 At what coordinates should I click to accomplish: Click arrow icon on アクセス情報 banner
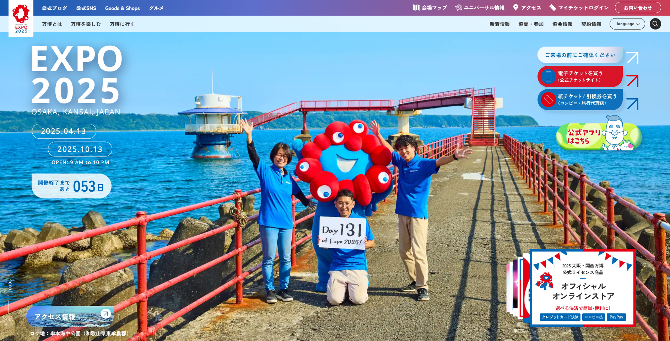click(106, 313)
